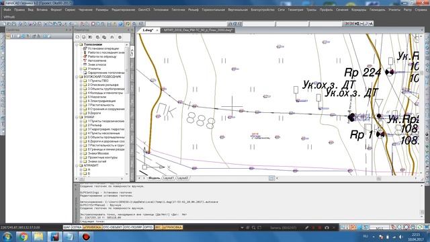The image size is (430, 242).
Task: Toggle the ВЕС lineweight display
Action: click(x=158, y=227)
